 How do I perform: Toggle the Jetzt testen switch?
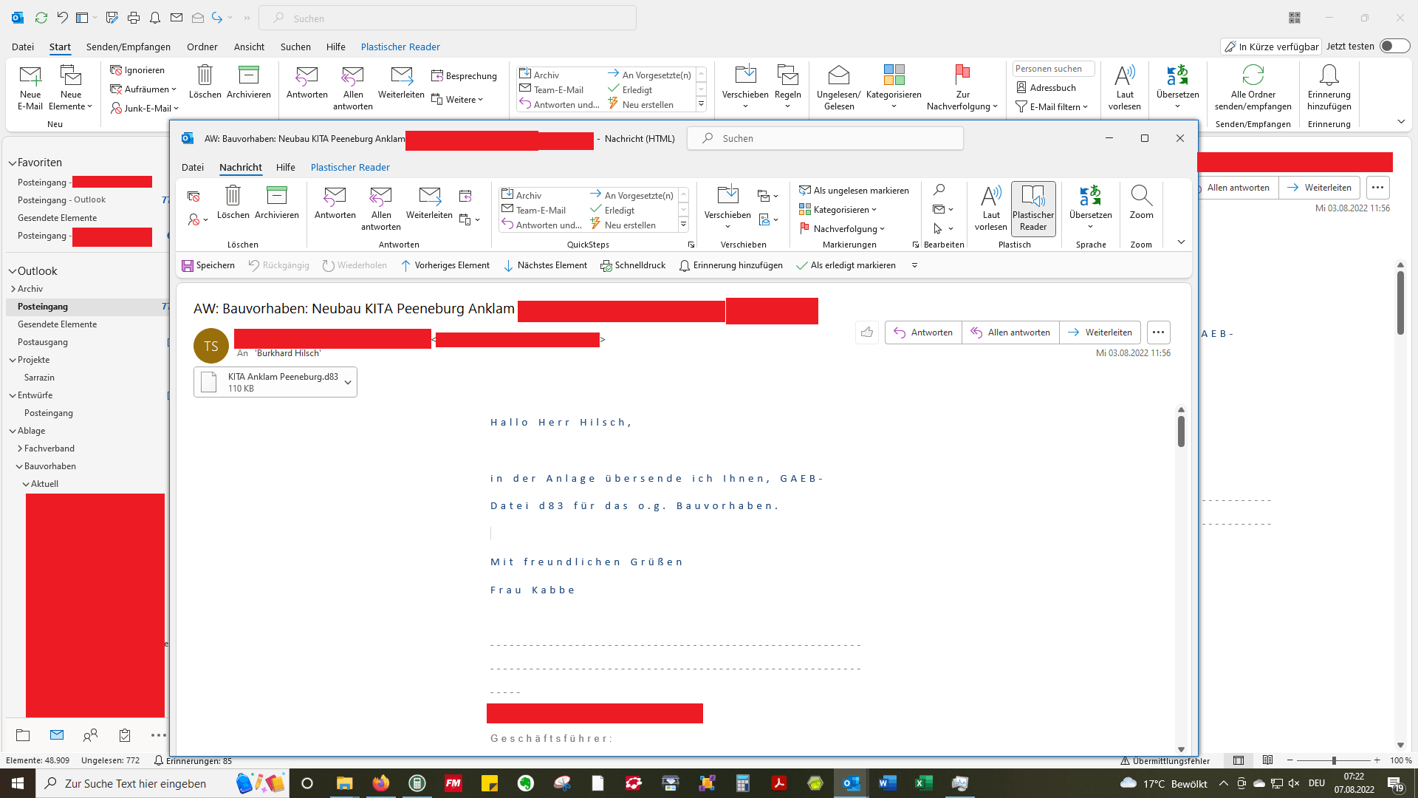point(1394,46)
